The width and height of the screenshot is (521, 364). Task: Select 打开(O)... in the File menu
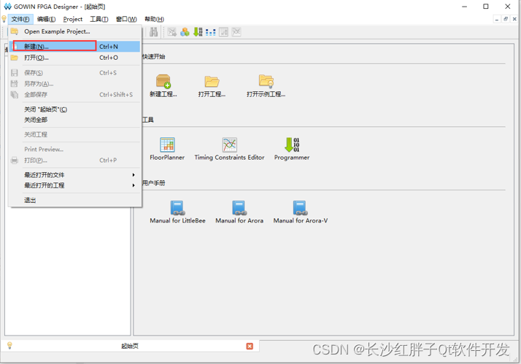[75, 58]
